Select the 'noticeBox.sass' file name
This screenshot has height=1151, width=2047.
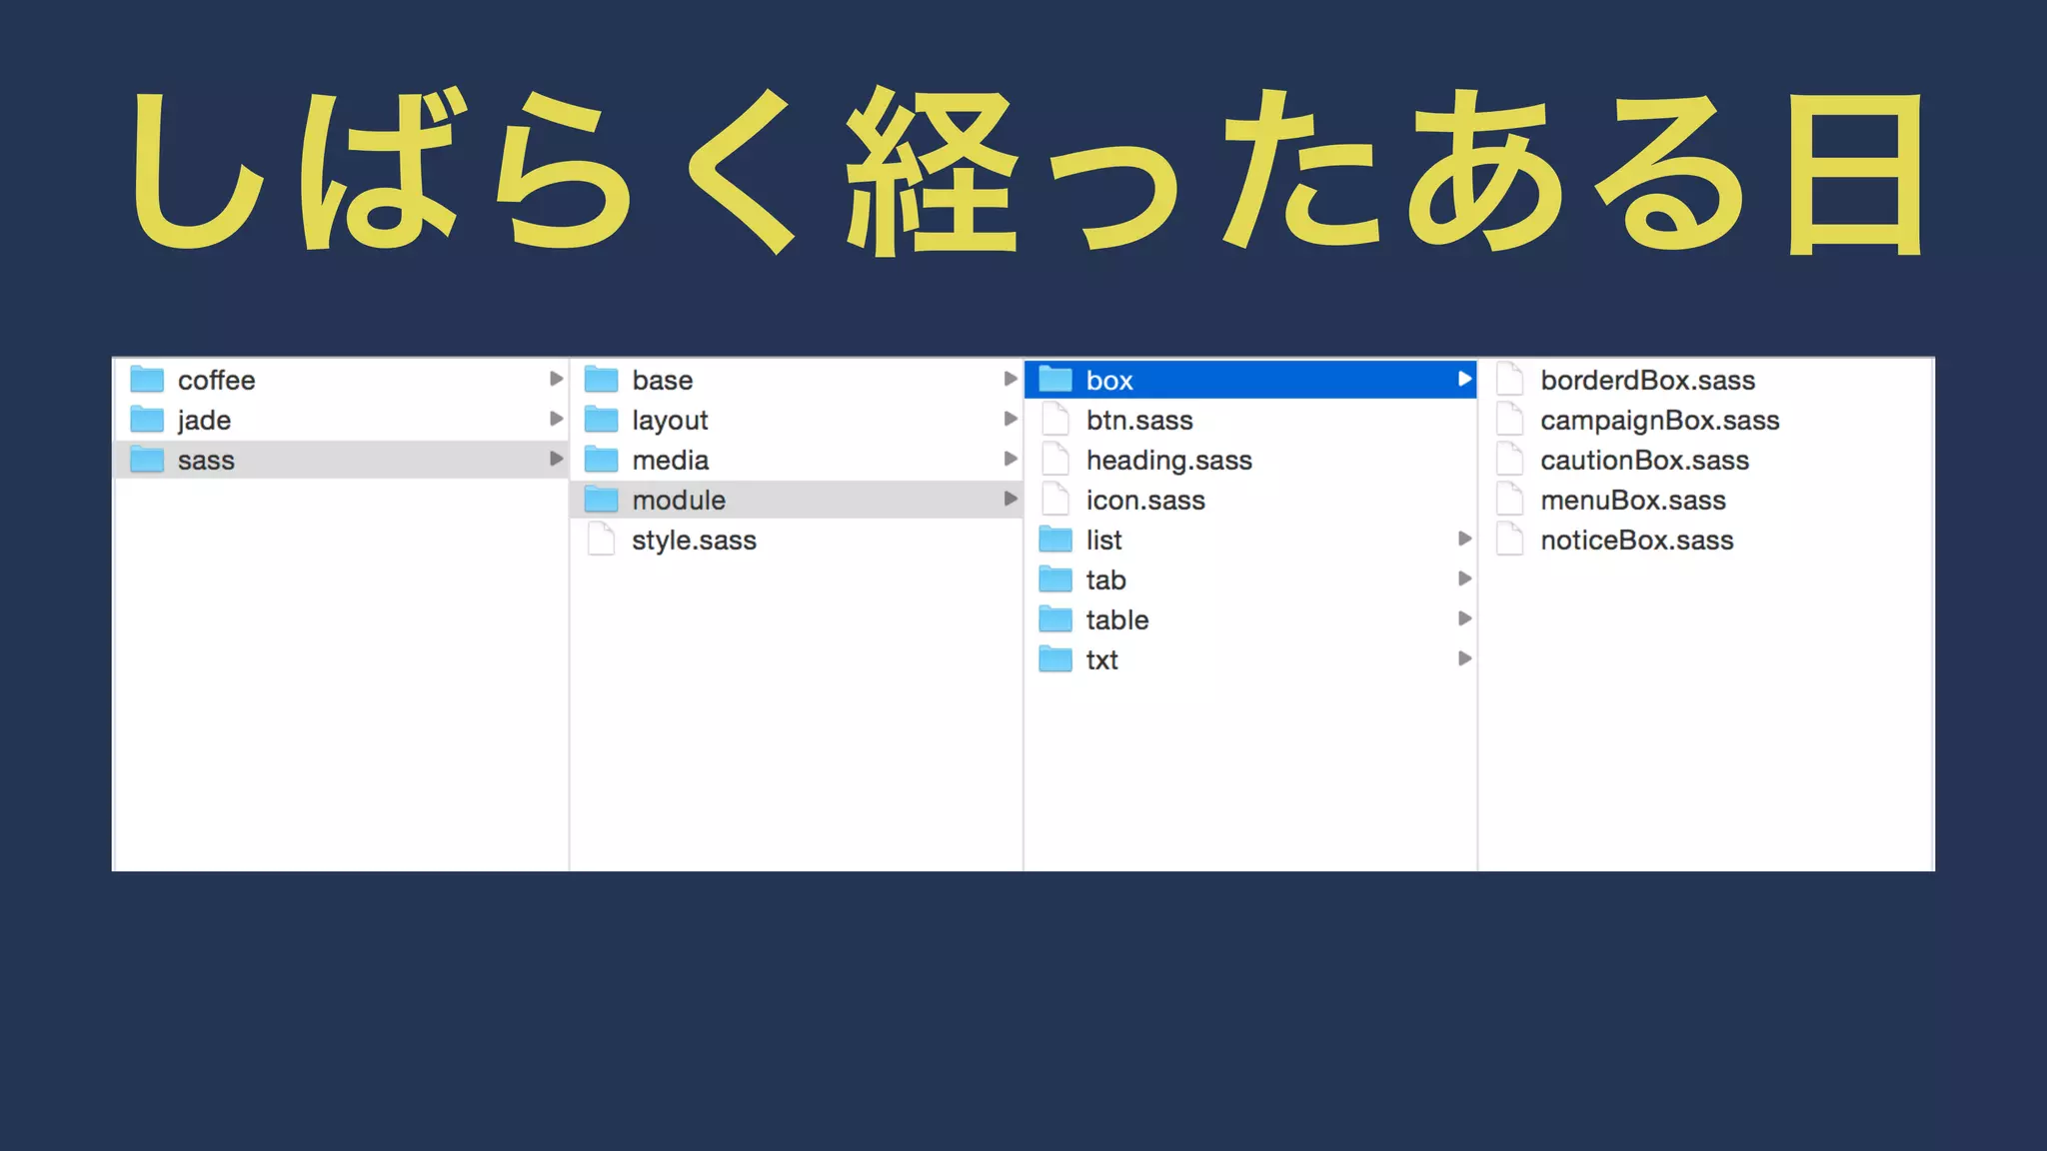(1636, 541)
